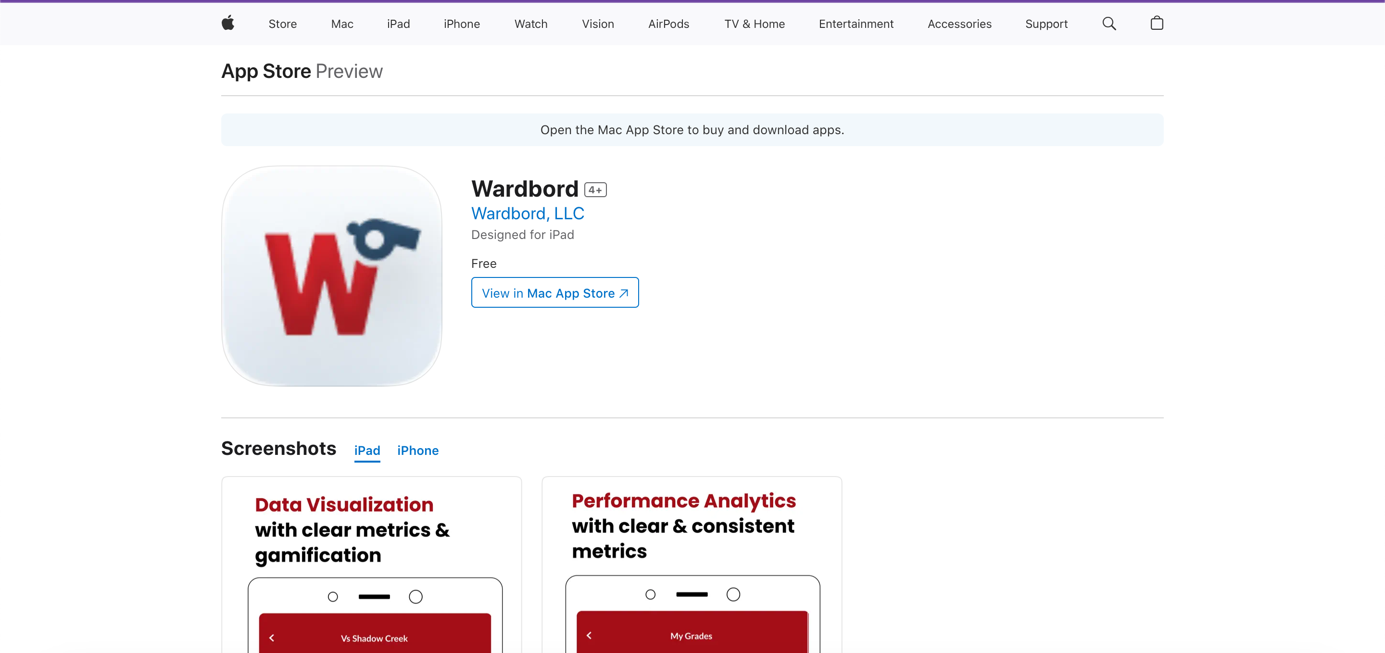This screenshot has width=1385, height=653.
Task: Click the 'Vs Shadow Creek' screenshot title
Action: click(x=374, y=639)
